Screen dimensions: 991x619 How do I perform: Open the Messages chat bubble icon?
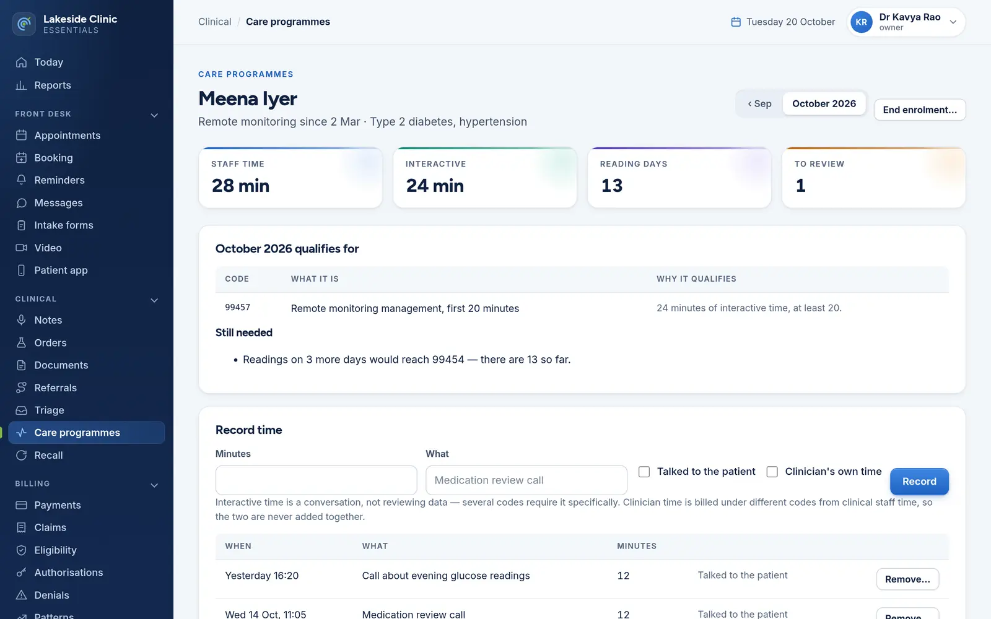click(x=22, y=203)
